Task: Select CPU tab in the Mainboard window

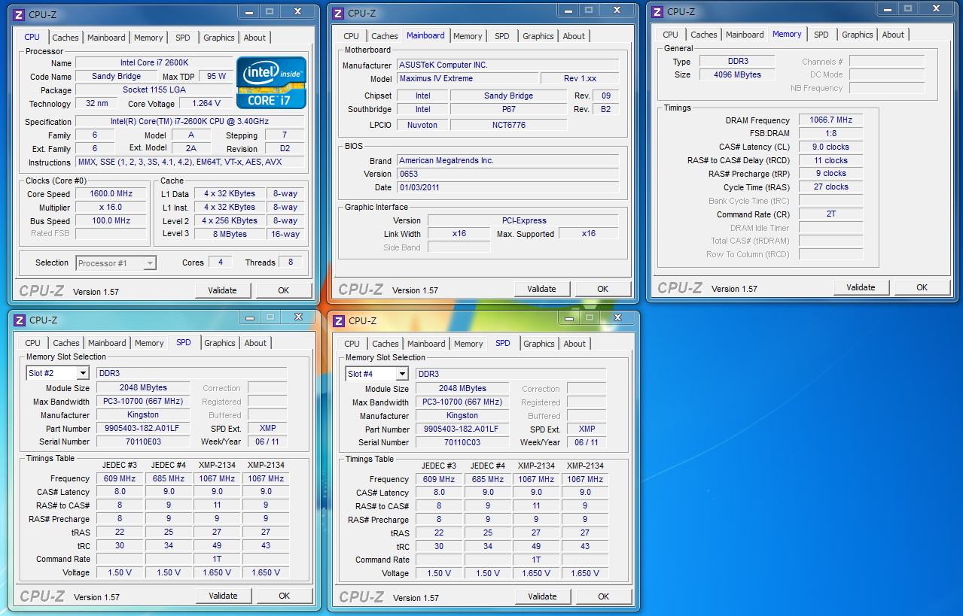Action: (x=352, y=36)
